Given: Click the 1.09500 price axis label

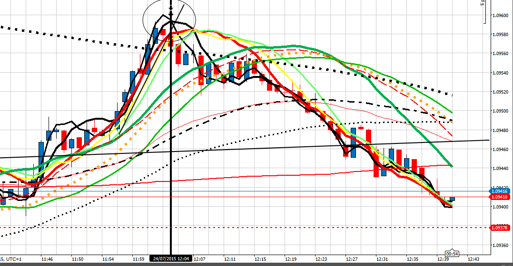Looking at the screenshot, I should pyautogui.click(x=500, y=111).
